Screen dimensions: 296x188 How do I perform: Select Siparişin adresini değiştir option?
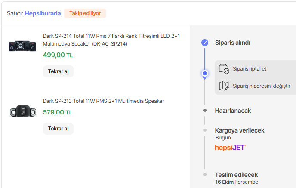tap(261, 86)
